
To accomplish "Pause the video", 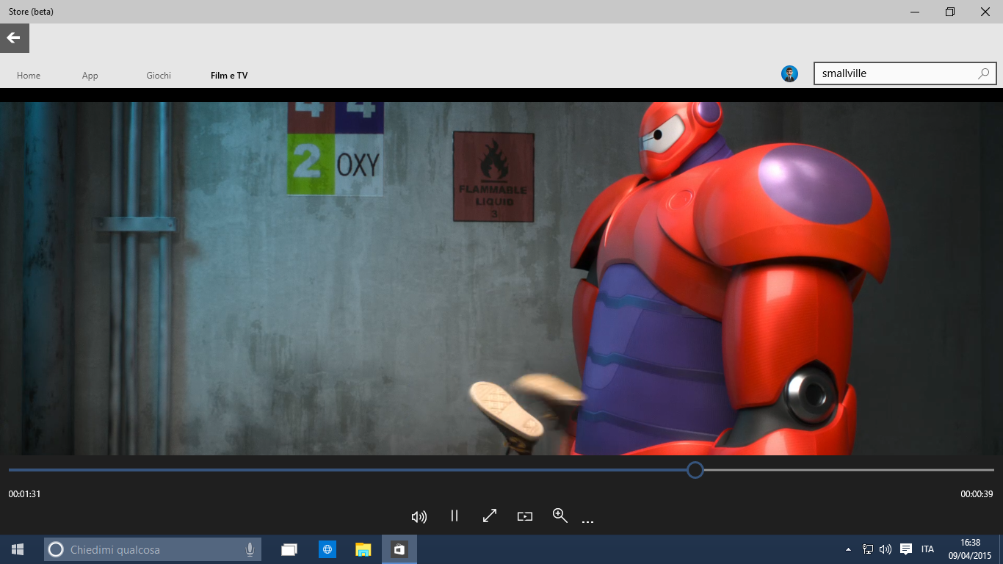I will tap(455, 516).
